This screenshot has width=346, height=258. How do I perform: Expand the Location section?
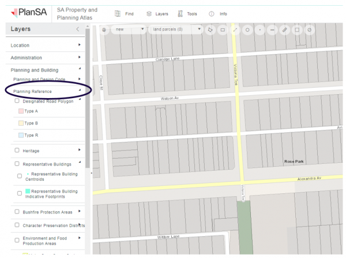click(79, 45)
